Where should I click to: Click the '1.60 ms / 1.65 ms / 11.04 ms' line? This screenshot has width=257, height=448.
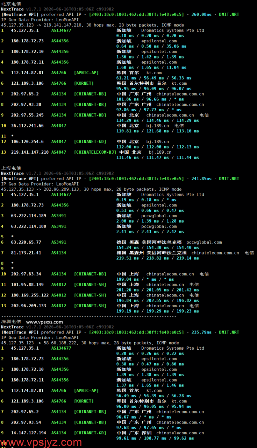pyautogui.click(x=151, y=68)
